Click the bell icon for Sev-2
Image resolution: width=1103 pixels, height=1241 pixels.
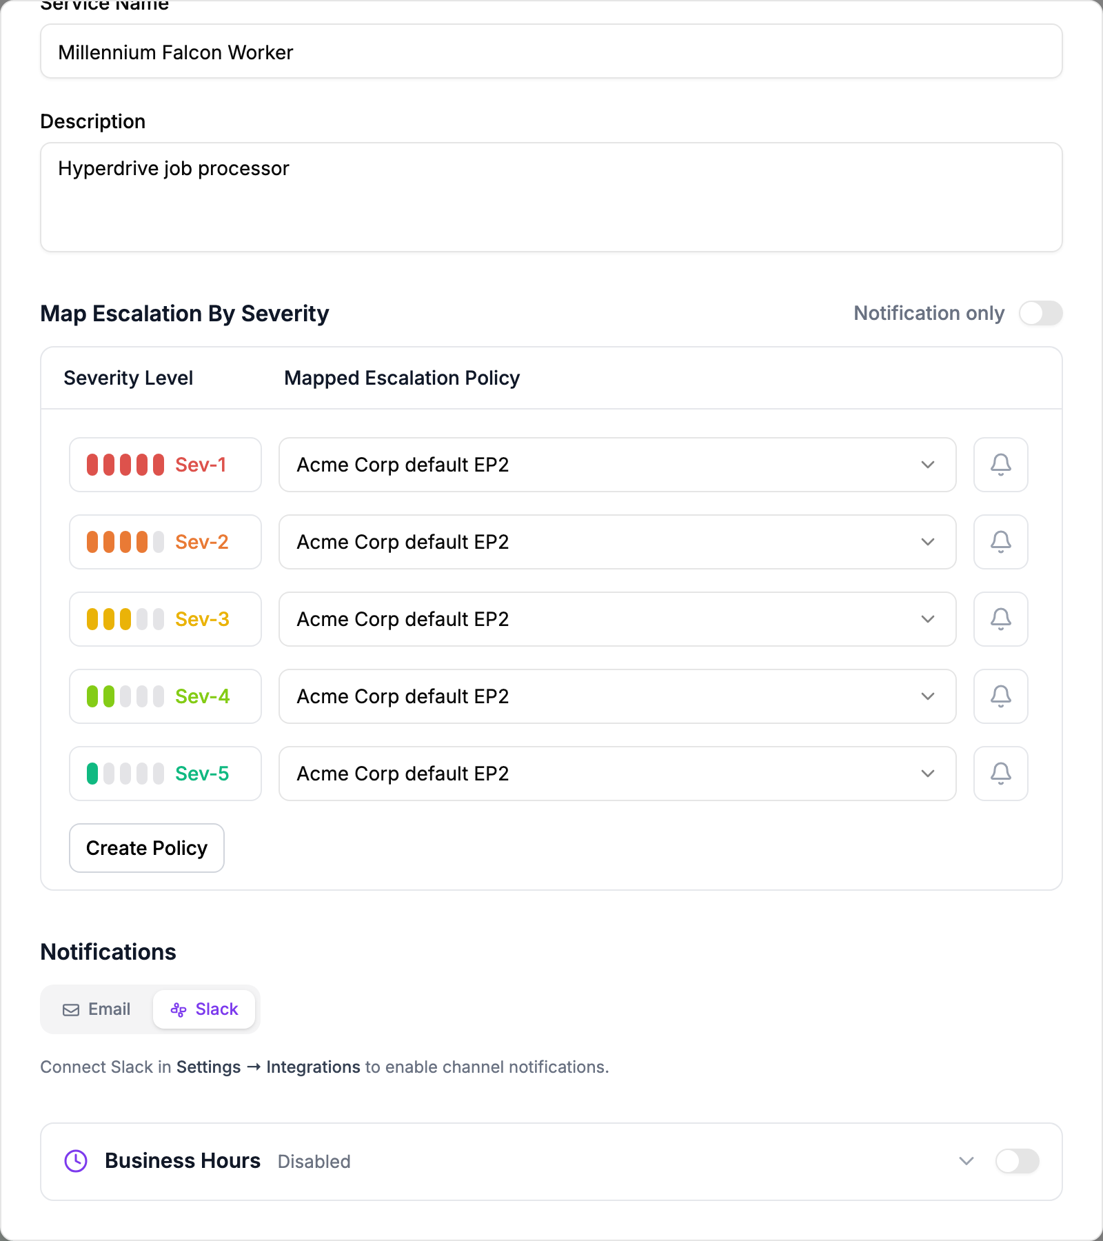(x=1000, y=542)
